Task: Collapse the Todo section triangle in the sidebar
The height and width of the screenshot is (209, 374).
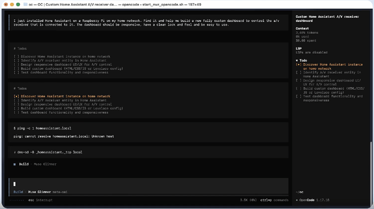Action: 297,61
